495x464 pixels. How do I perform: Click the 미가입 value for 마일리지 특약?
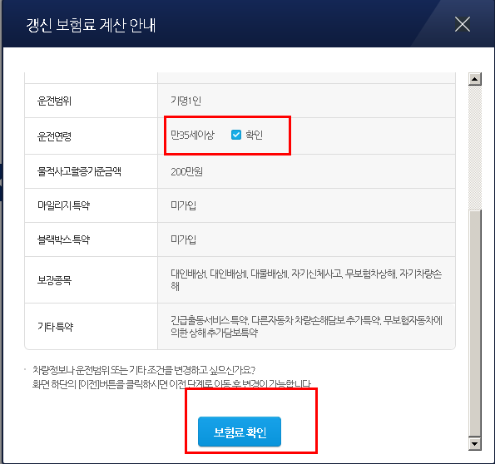point(183,205)
